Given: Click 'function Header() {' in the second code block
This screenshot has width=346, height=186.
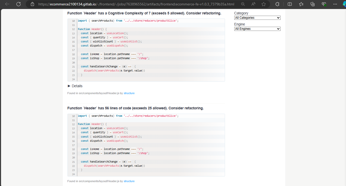Looking at the screenshot, I should click(92, 124).
